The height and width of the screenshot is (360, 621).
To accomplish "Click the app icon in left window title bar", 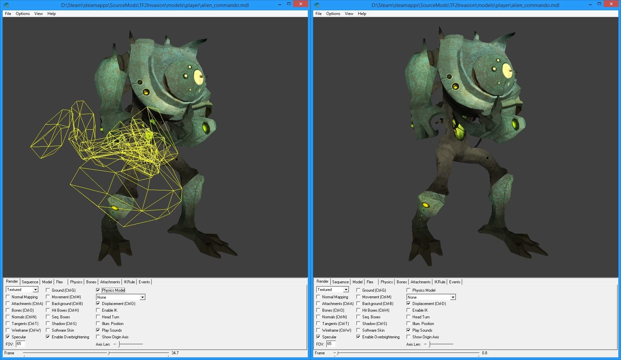I will (6, 5).
